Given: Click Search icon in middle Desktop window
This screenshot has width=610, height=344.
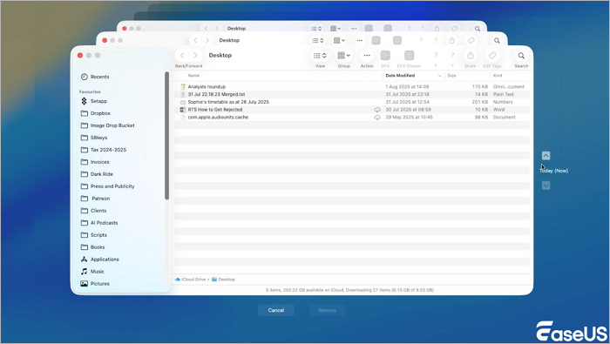Looking at the screenshot, I should click(497, 40).
